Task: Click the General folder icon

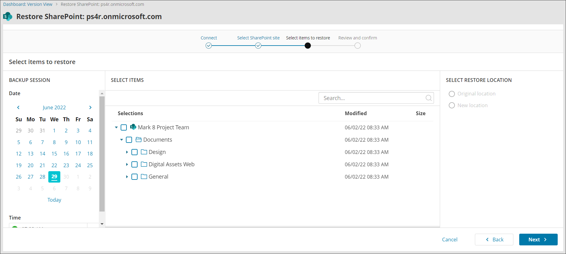Action: pos(144,177)
